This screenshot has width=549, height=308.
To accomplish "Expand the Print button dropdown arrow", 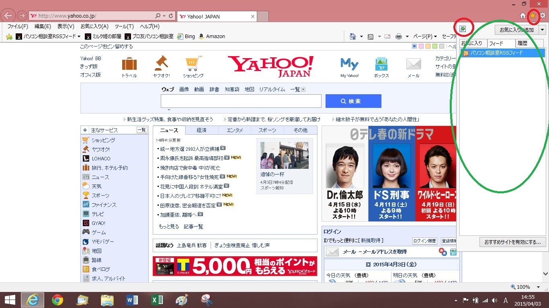I will tap(407, 36).
